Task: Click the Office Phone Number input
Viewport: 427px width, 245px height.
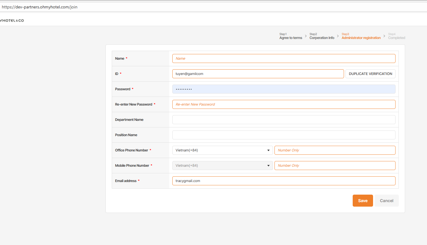Action: tap(335, 150)
